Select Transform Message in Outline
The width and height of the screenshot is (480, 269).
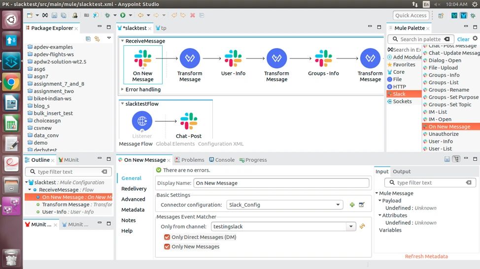click(74, 205)
